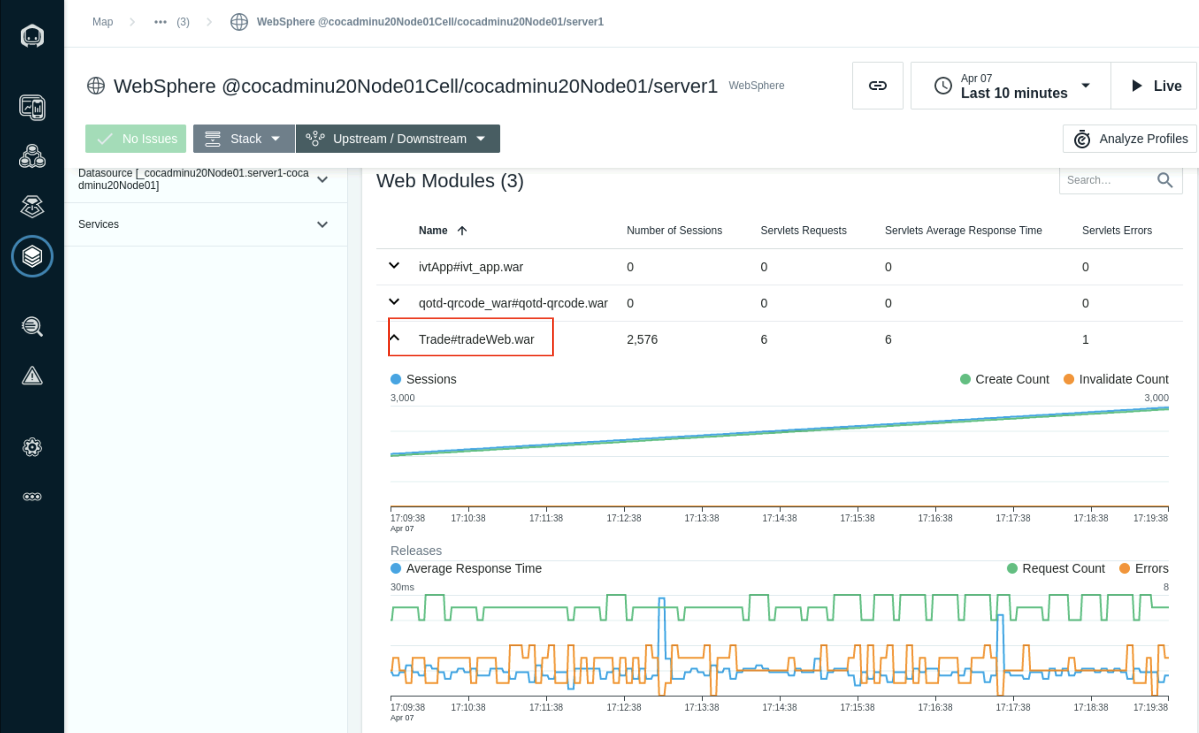Open the Settings gear sidebar icon
This screenshot has width=1199, height=733.
(32, 447)
